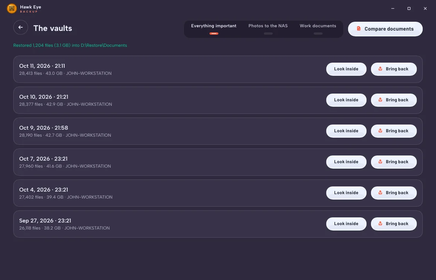Screen dimensions: 436x280
Task: Click the Oct 11, 2026 · 21:11 snapshot title
Action: 42,66
